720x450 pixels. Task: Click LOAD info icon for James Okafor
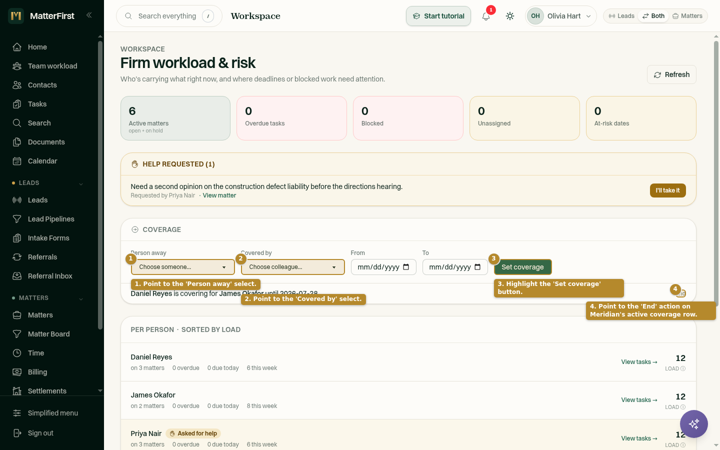click(x=683, y=407)
